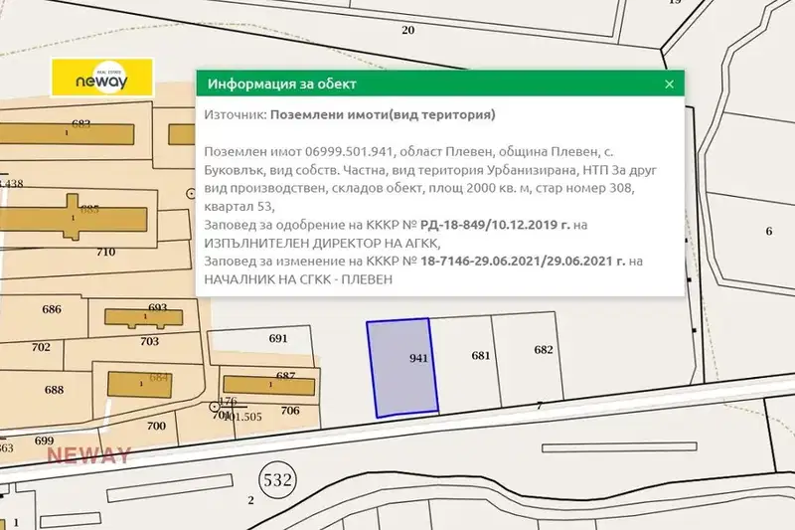Select parcel 688 label
Screen dimensions: 795x530
[x=55, y=390]
